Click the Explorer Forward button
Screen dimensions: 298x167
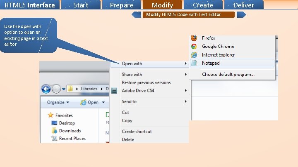[56, 89]
